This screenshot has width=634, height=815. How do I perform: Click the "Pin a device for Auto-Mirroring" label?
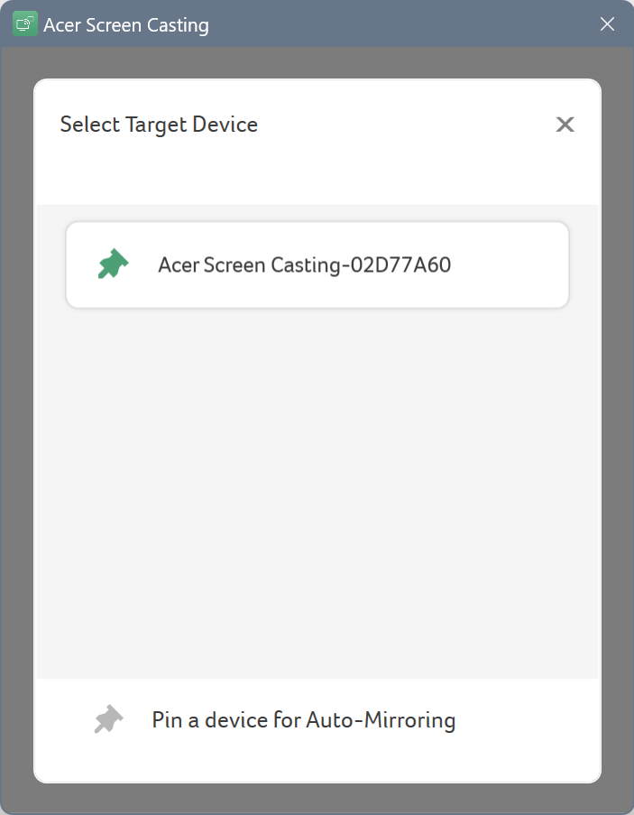(x=304, y=720)
